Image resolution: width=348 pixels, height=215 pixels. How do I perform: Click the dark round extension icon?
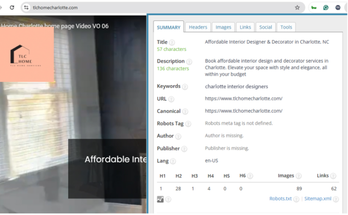pos(338,8)
